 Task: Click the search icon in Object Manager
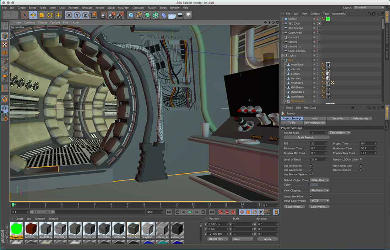click(369, 14)
